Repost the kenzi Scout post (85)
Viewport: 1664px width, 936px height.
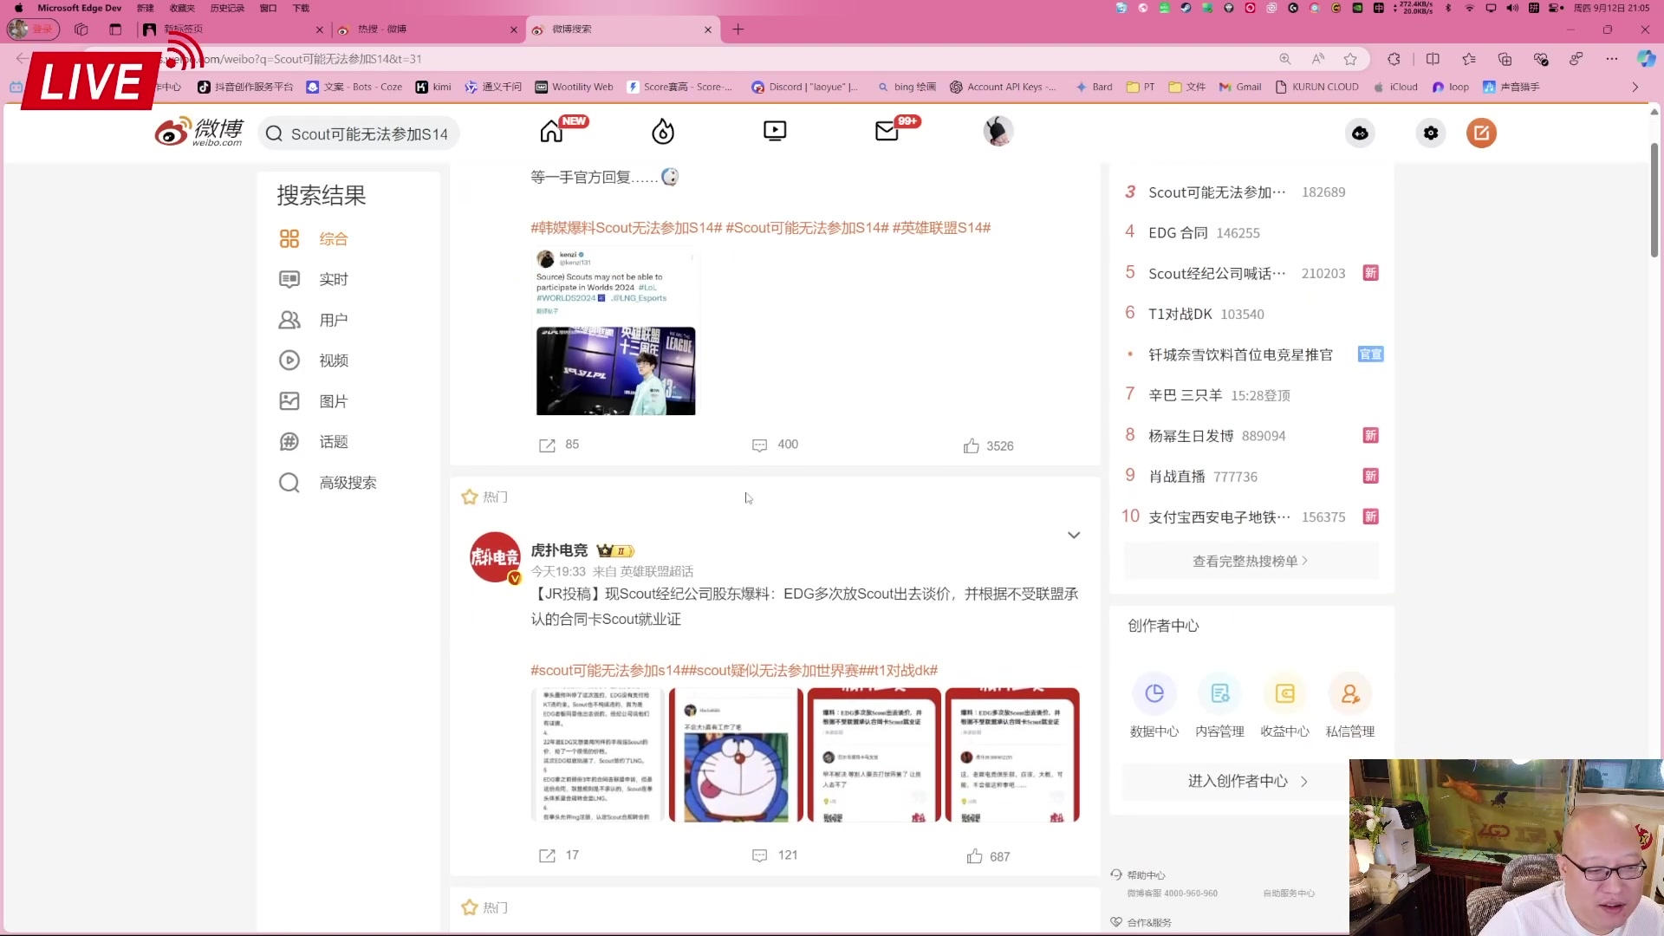(x=559, y=445)
